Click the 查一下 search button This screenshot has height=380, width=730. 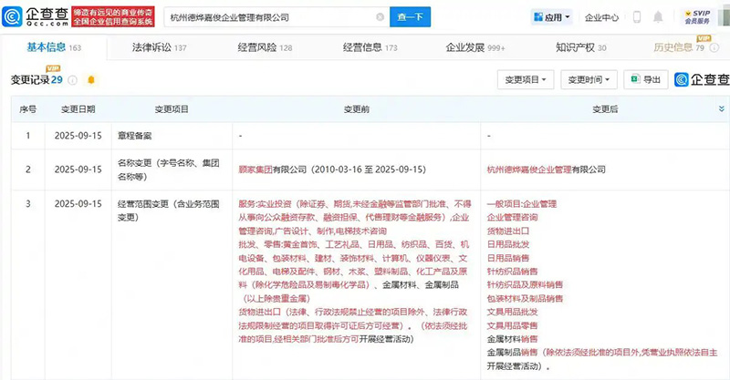coord(410,17)
